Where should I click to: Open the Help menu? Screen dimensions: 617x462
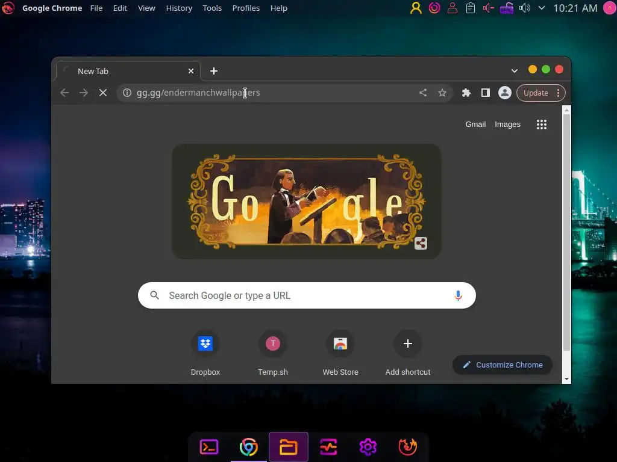[278, 8]
